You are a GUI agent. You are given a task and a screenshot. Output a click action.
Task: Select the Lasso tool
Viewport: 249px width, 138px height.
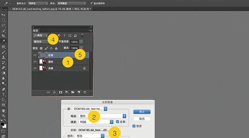(x=3, y=25)
